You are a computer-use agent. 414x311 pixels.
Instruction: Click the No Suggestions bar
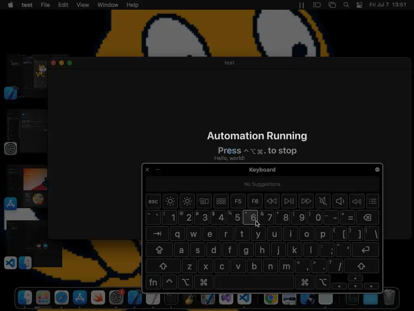262,184
